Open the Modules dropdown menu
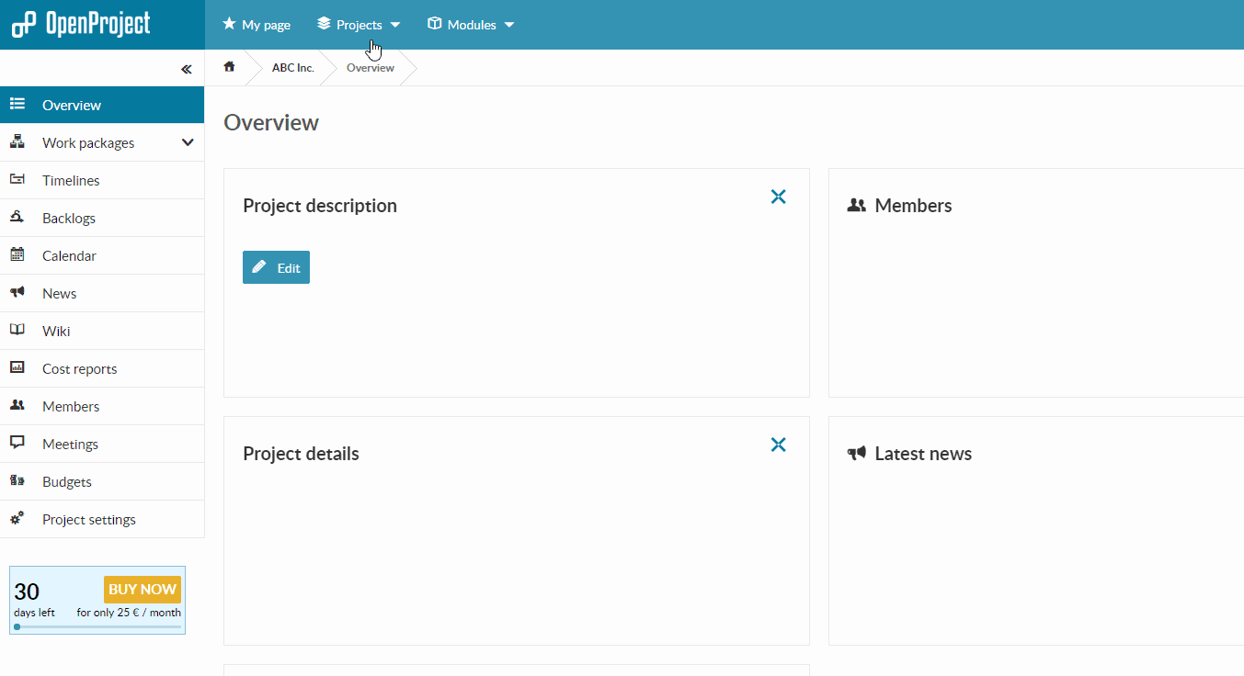1244x676 pixels. pyautogui.click(x=471, y=25)
